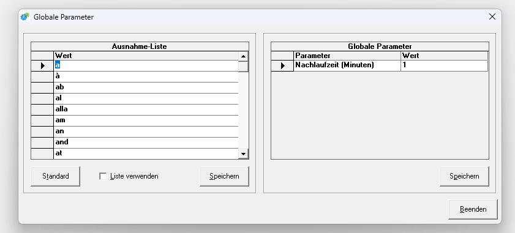Click the Beenden button
Screen dimensions: 515x233
point(473,209)
